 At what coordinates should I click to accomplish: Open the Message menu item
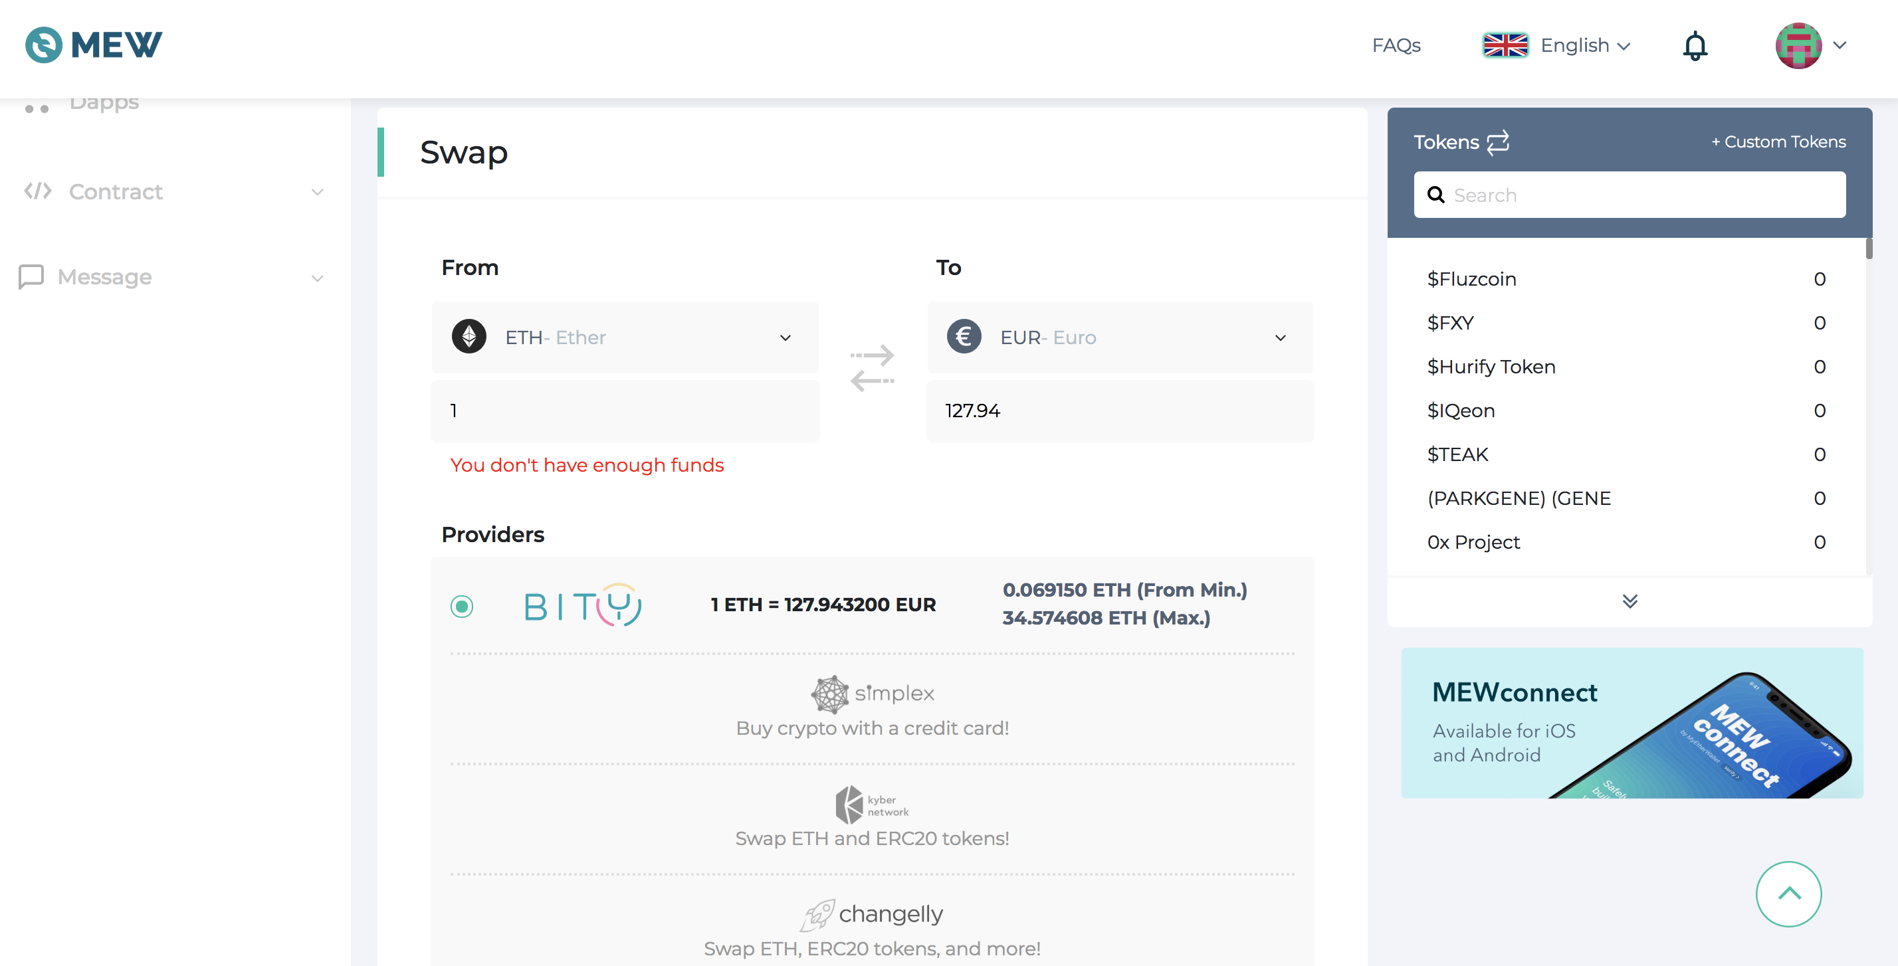pyautogui.click(x=104, y=277)
